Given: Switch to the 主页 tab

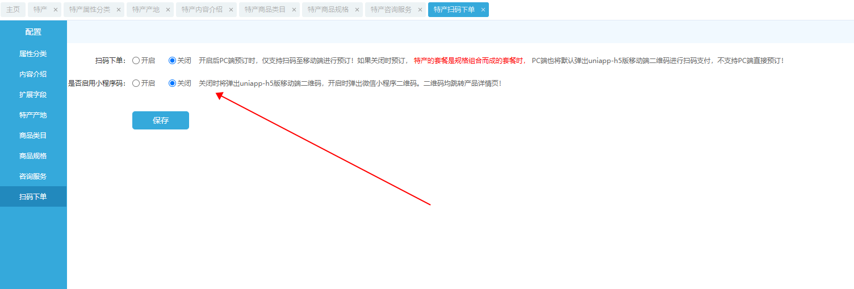Looking at the screenshot, I should point(13,10).
